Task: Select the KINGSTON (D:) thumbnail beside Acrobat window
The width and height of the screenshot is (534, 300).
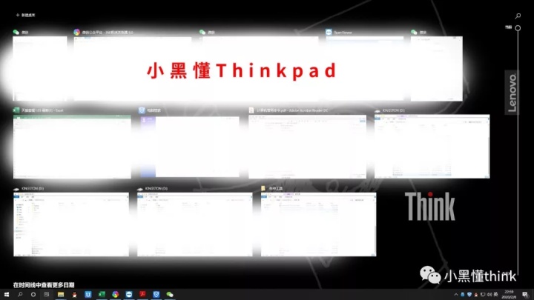Action: 432,146
